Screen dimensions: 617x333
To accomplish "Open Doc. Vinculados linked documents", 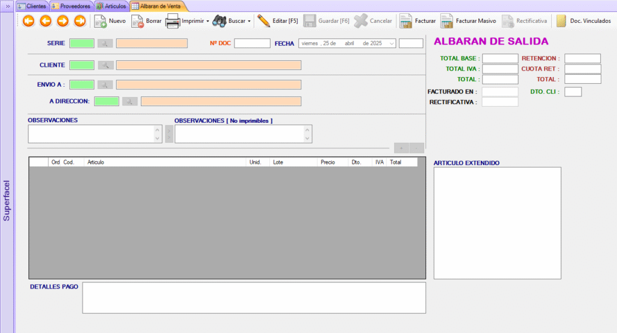I will coord(583,21).
